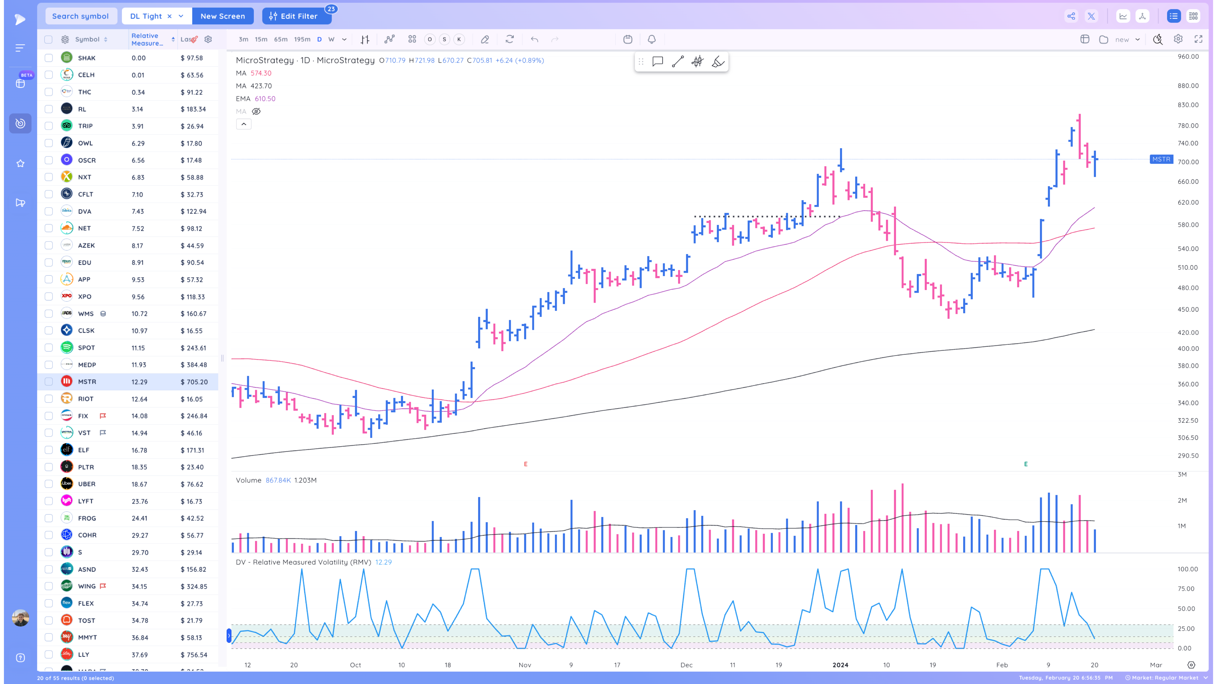Image resolution: width=1217 pixels, height=684 pixels.
Task: Click the green earnings E marker
Action: [x=1026, y=464]
